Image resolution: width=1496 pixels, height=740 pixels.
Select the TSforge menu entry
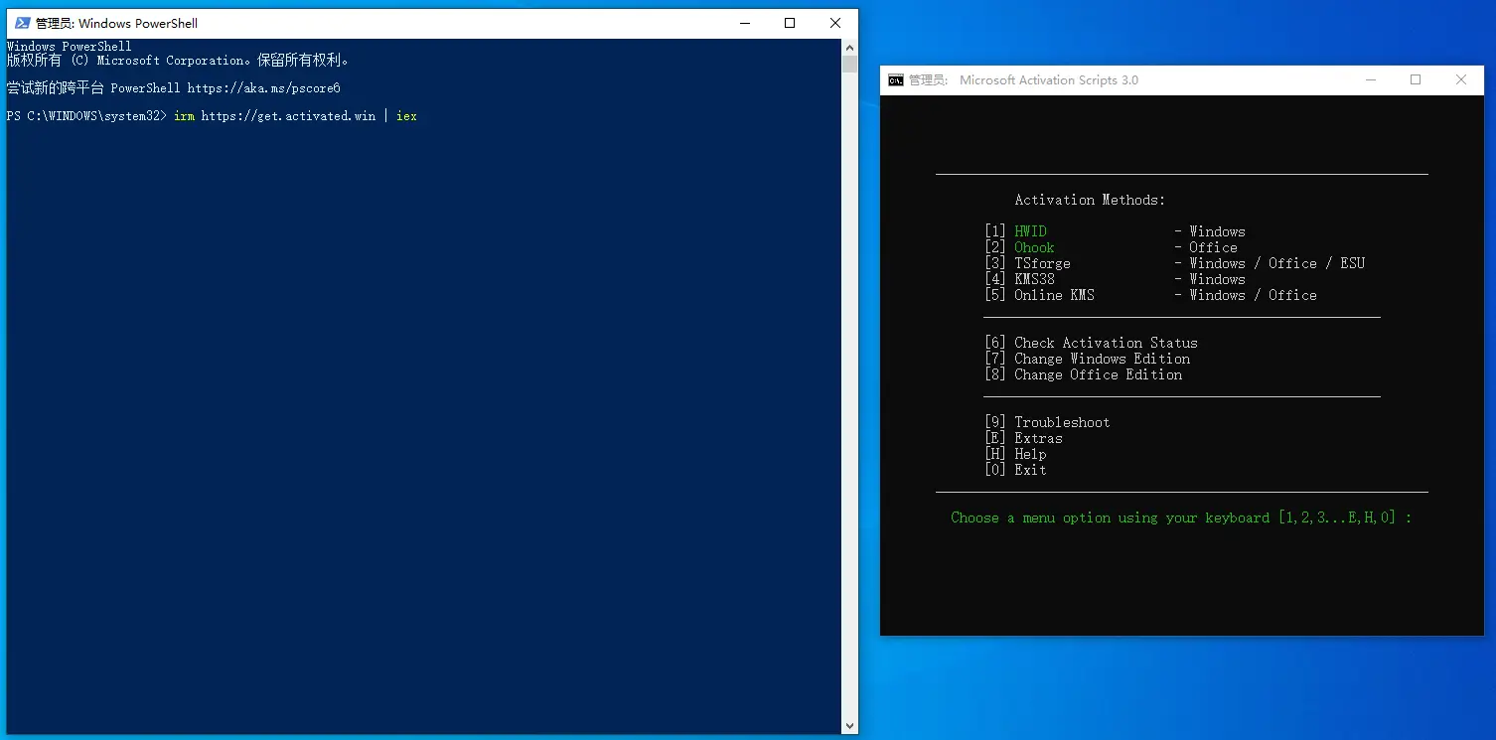click(x=1042, y=263)
